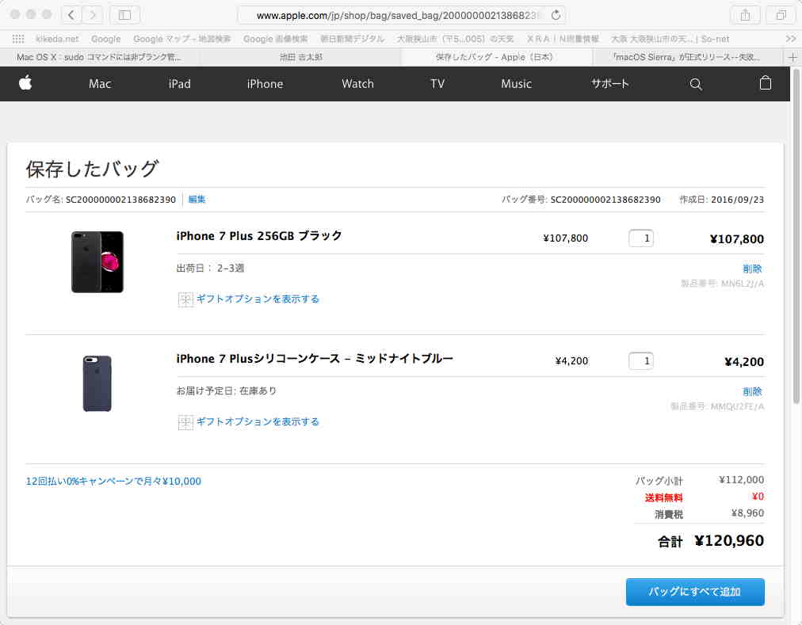Open the shopping bag icon
The image size is (802, 625).
tap(766, 83)
